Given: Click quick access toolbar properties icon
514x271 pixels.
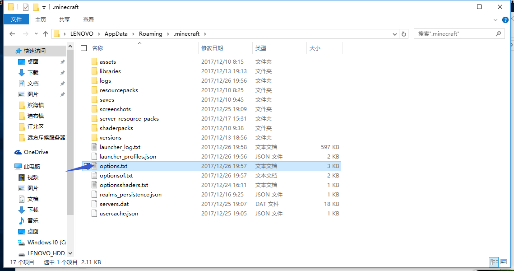Looking at the screenshot, I should [26, 7].
